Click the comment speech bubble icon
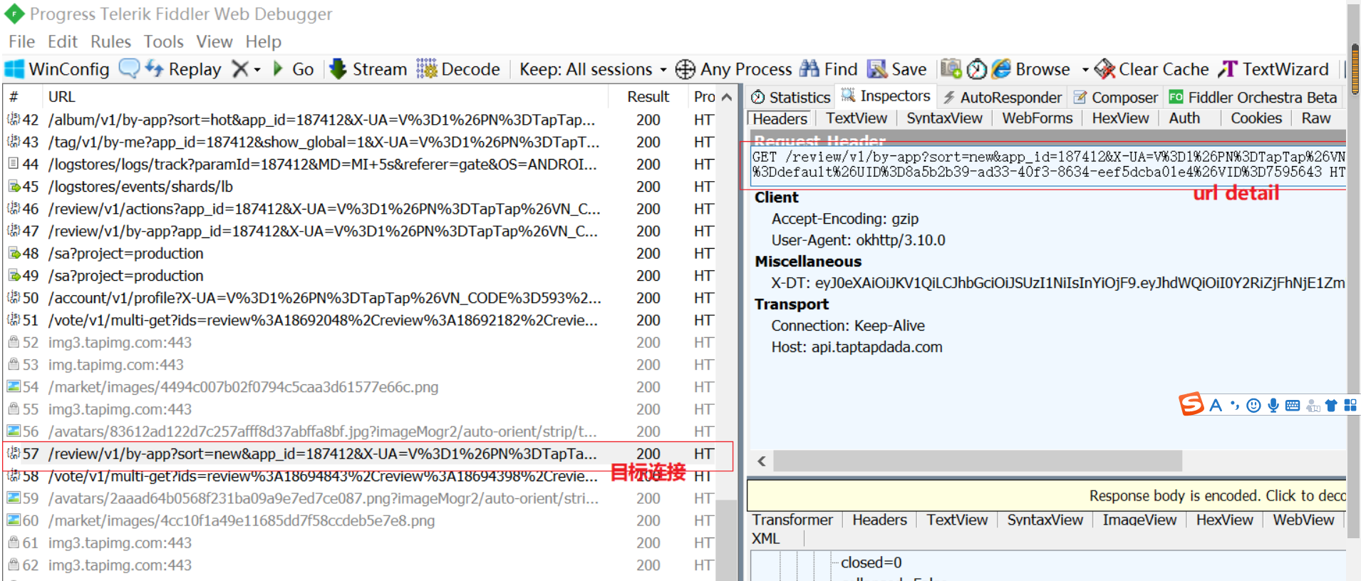This screenshot has height=581, width=1361. pyautogui.click(x=129, y=68)
